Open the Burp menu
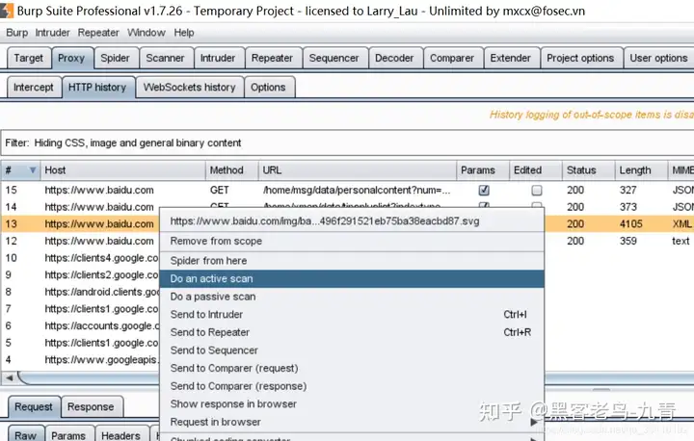The image size is (694, 441). [x=16, y=33]
